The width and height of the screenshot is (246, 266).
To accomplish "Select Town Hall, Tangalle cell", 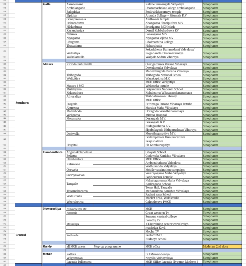I will (173, 187).
